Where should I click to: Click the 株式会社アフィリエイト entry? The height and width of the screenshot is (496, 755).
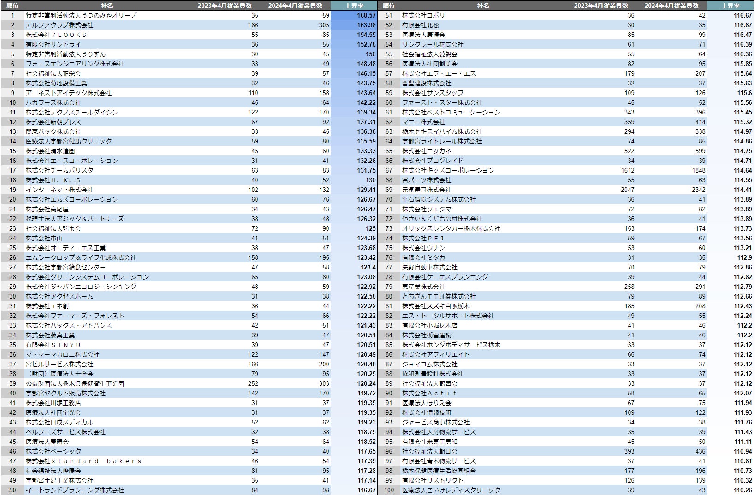click(436, 354)
